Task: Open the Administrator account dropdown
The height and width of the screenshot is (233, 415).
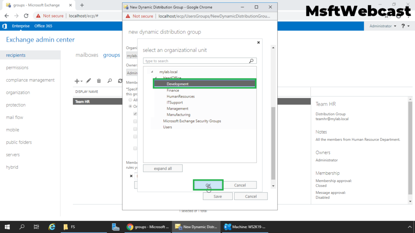Action: coord(383,26)
